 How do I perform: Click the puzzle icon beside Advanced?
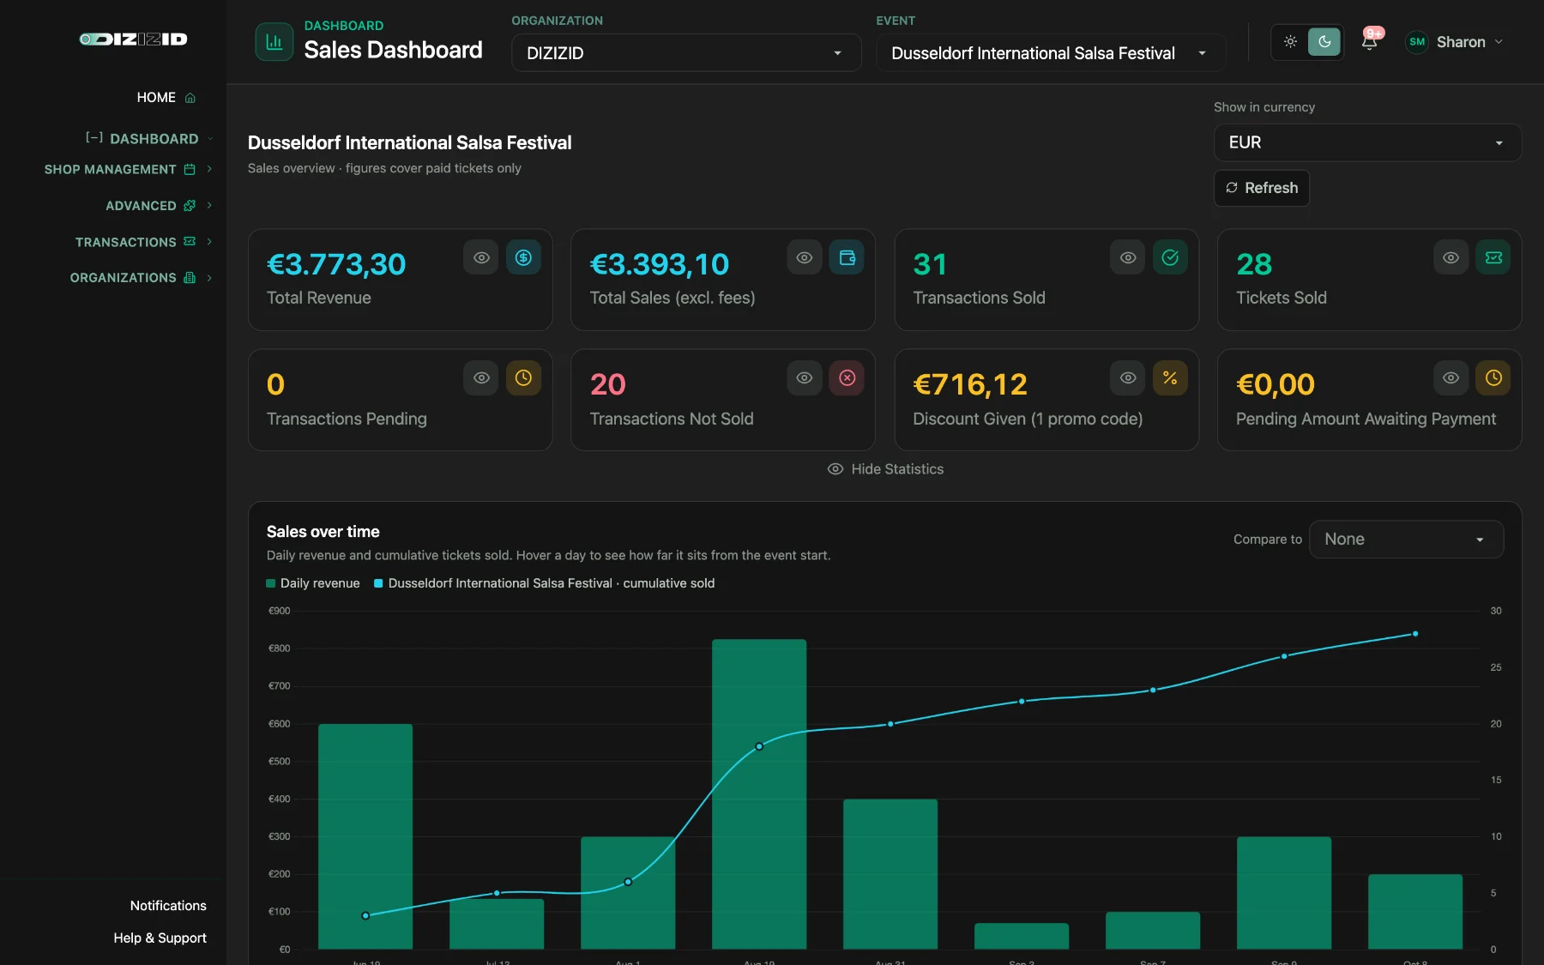click(x=190, y=206)
